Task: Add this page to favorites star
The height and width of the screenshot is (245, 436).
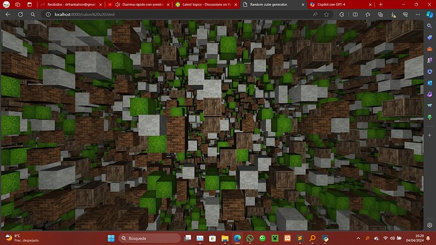Action: 327,15
